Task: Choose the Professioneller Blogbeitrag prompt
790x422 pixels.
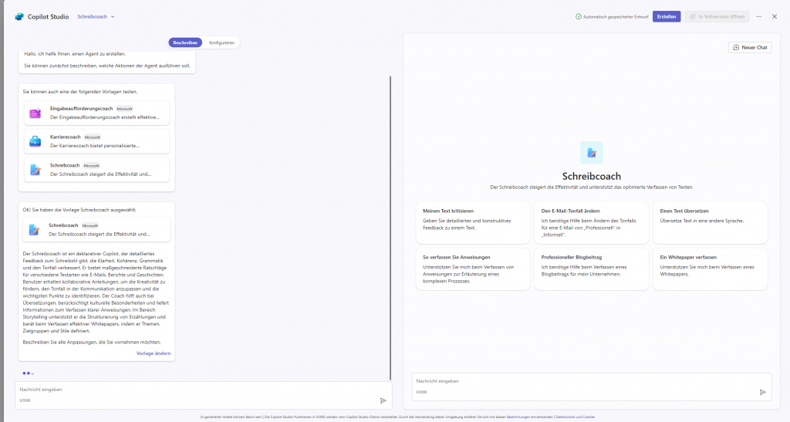Action: tap(592, 269)
